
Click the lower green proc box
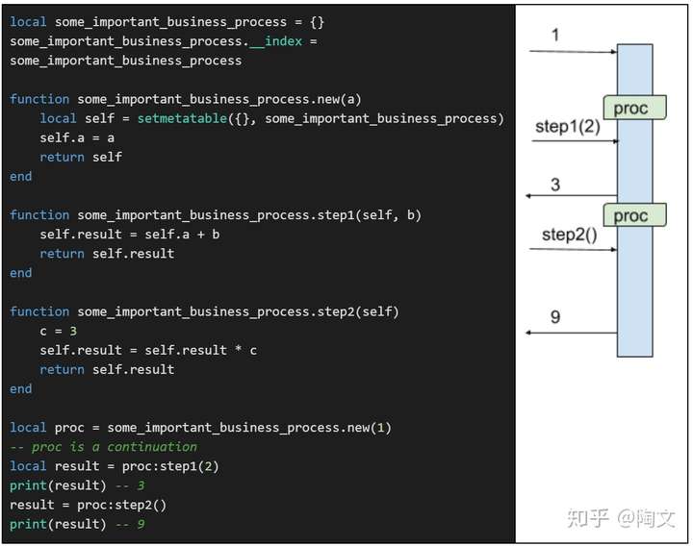[633, 215]
